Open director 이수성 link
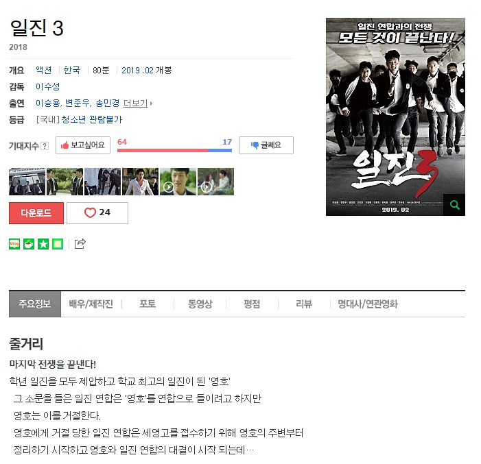Image resolution: width=481 pixels, height=464 pixels. click(47, 87)
